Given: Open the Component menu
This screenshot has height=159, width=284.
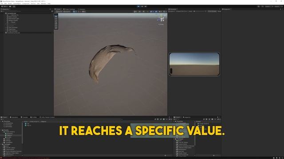Looking at the screenshot, I should (26, 4).
